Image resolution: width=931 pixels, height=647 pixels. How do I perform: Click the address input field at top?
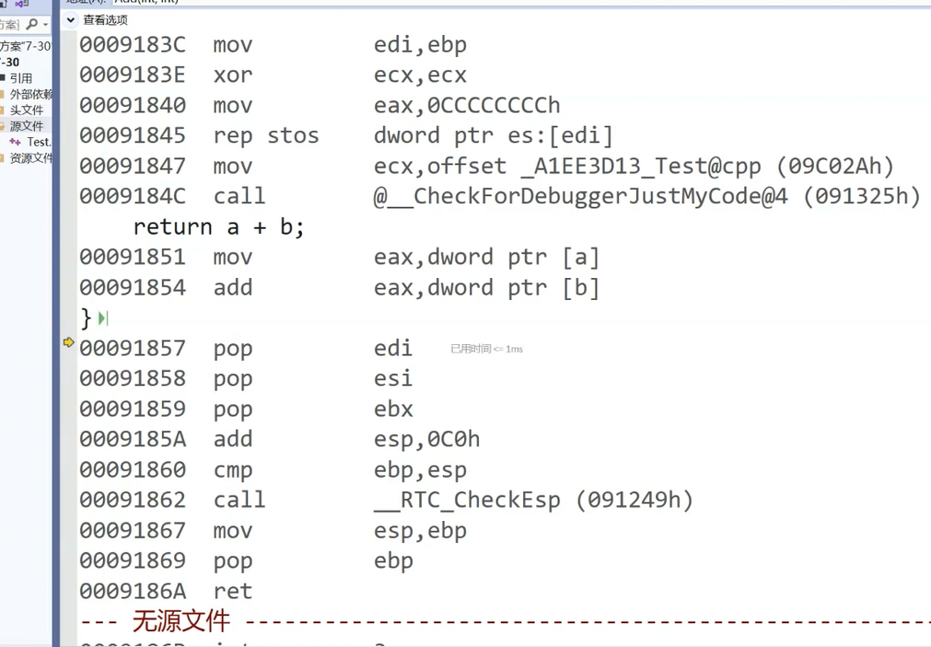tap(517, 2)
